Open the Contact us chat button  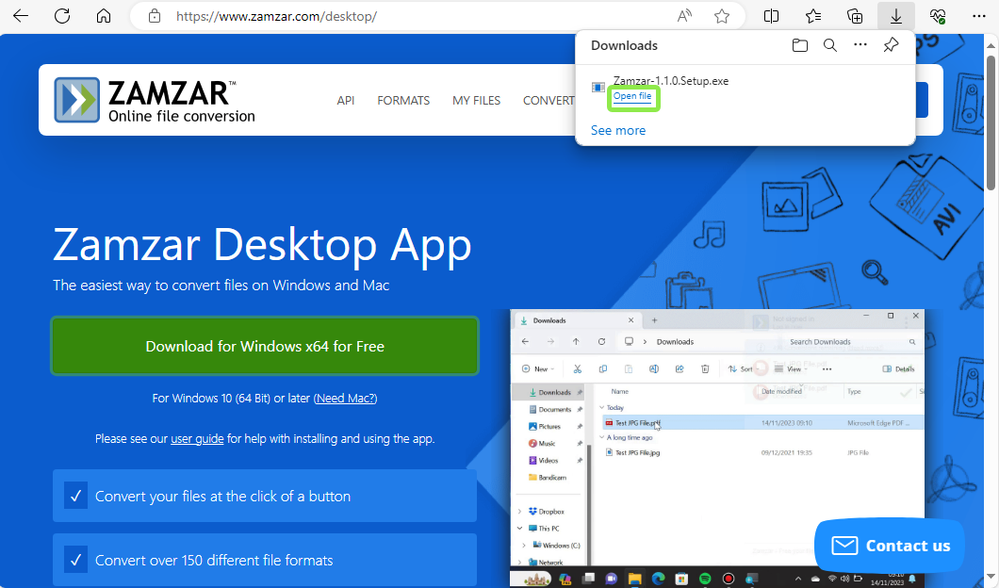(x=890, y=546)
